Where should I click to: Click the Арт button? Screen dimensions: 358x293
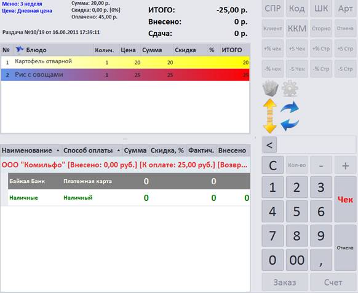coord(346,9)
